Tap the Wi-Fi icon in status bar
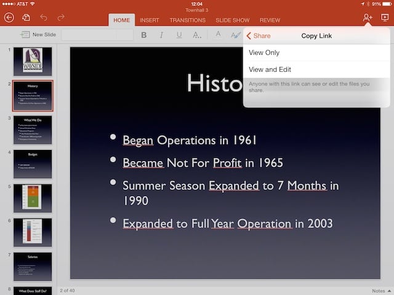The height and width of the screenshot is (295, 394). click(33, 4)
